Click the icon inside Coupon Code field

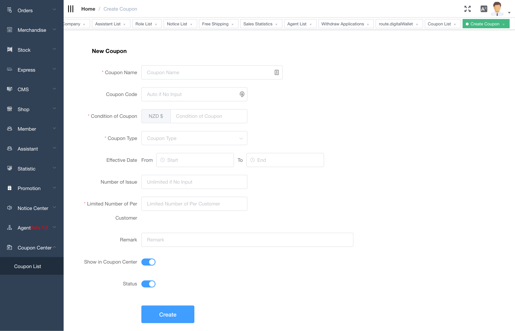[242, 94]
